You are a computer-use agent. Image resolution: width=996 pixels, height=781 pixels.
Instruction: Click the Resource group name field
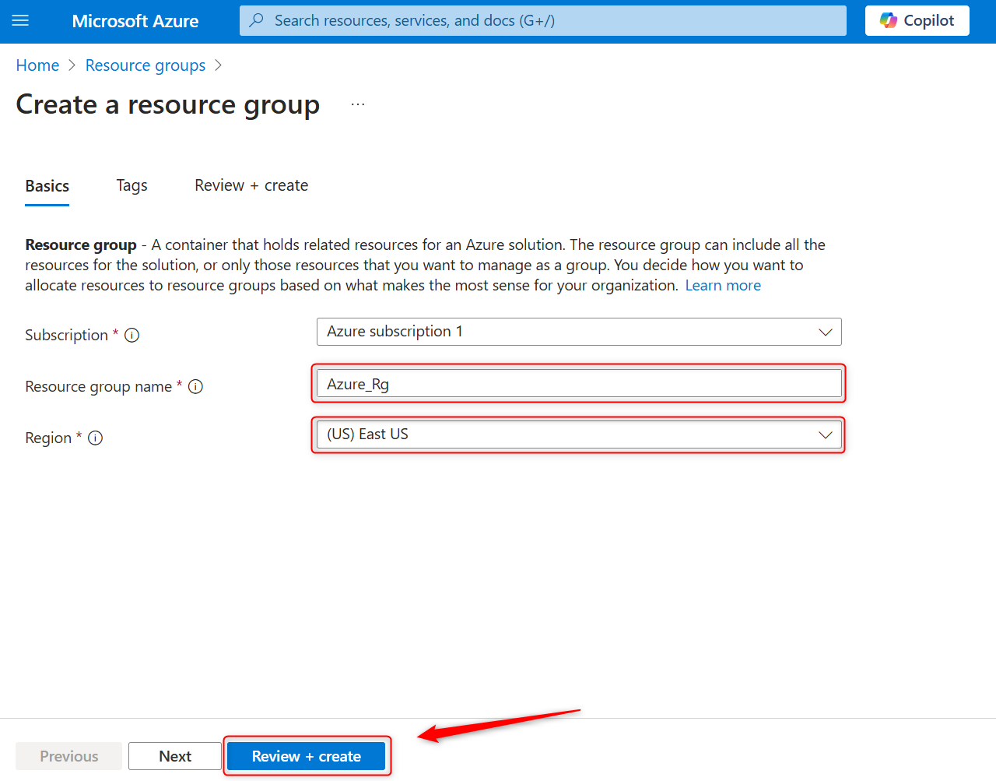(579, 384)
